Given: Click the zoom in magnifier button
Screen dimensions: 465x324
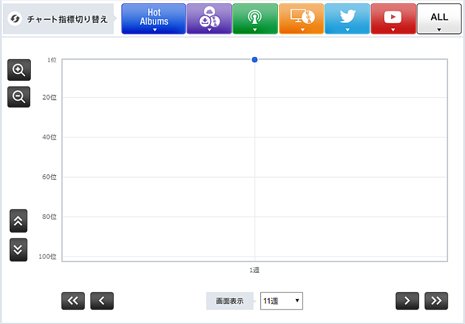Looking at the screenshot, I should tap(19, 70).
